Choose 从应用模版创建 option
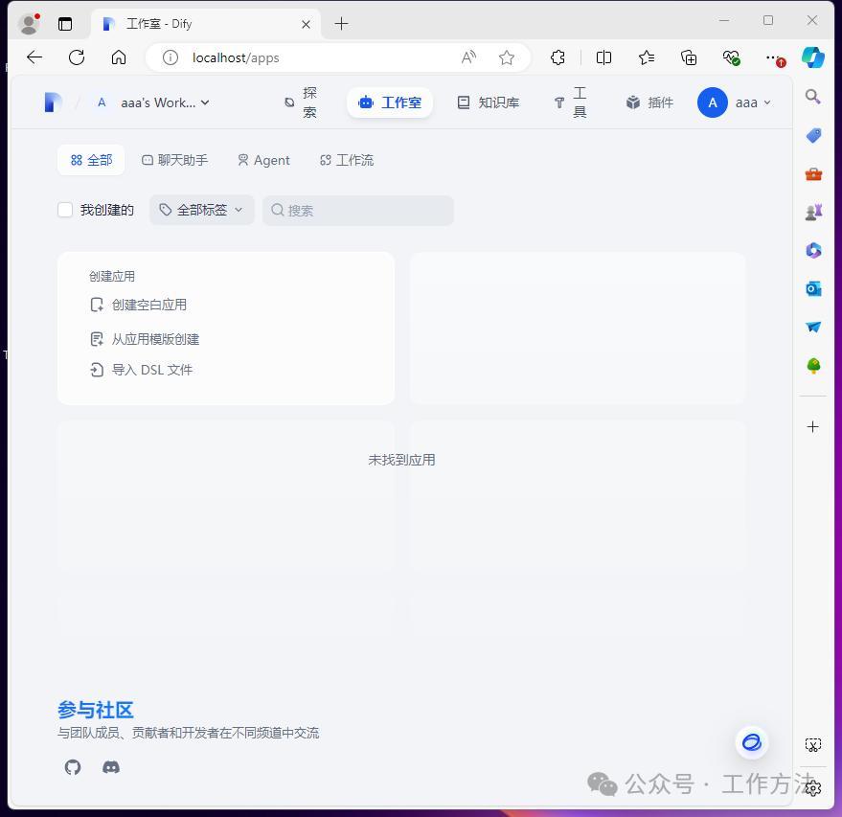Viewport: 842px width, 817px height. pyautogui.click(x=145, y=339)
